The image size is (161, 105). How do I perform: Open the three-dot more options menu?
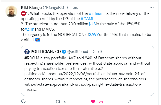point(152,8)
